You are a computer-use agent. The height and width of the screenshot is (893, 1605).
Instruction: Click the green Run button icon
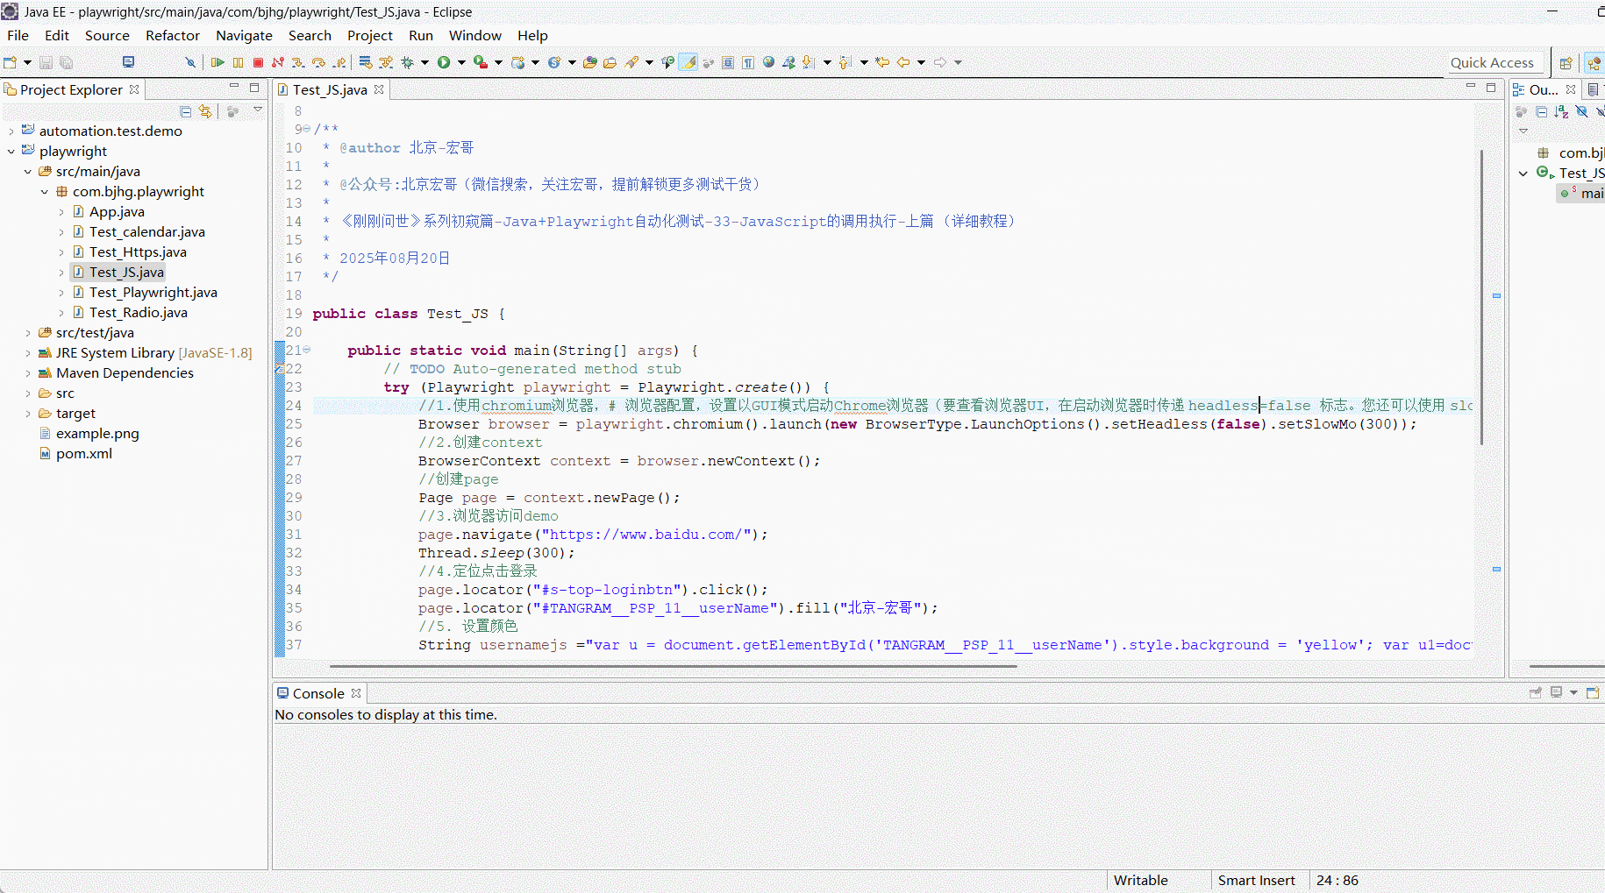point(444,62)
